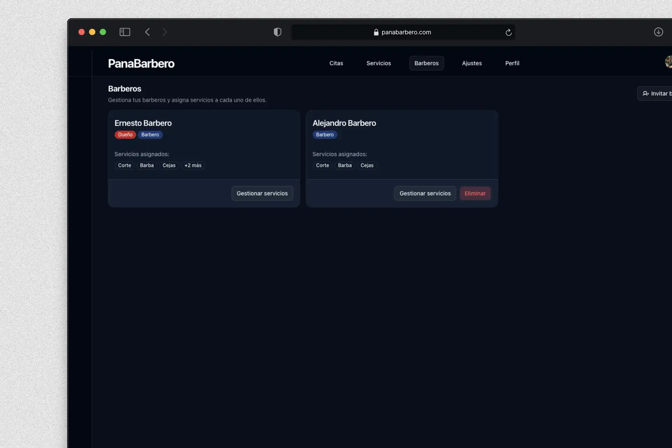Click the Barbero badge under Ernesto Barbero
The image size is (672, 448).
coord(150,135)
